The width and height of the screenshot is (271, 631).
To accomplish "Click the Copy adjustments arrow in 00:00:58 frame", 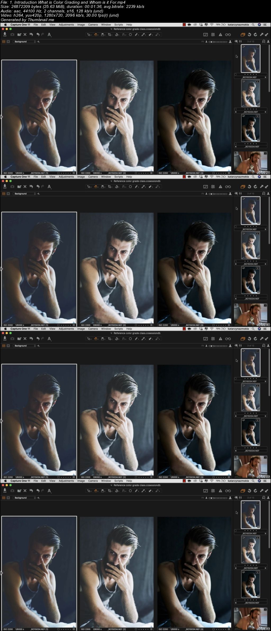I will 261,339.
